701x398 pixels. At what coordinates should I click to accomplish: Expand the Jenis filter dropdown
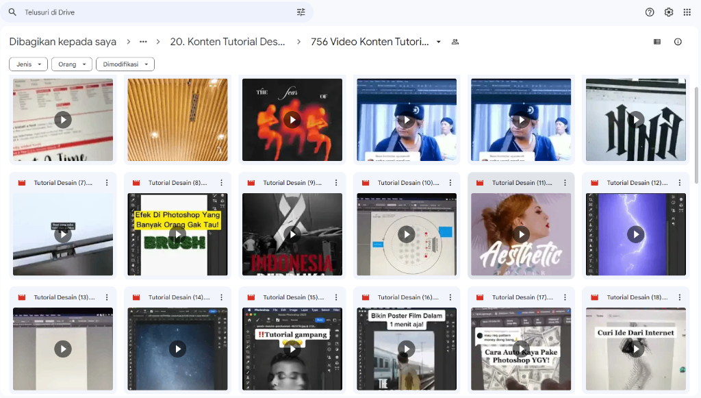point(28,64)
